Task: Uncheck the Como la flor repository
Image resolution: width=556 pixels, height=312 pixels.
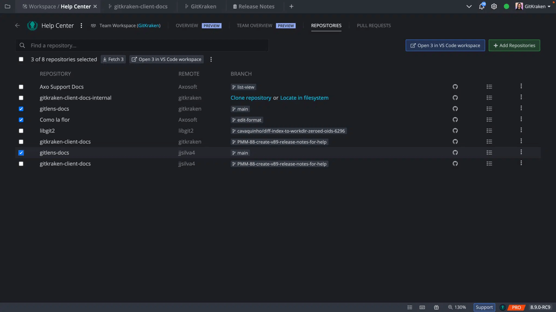Action: [21, 120]
